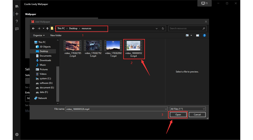Open the Library icon in left sidebar
Viewport: 253px width, 140px height.
[x=17, y=6]
